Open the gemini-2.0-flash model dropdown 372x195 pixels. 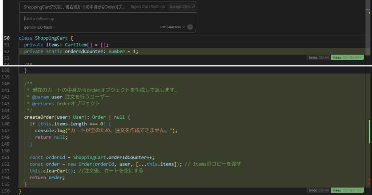(x=40, y=27)
